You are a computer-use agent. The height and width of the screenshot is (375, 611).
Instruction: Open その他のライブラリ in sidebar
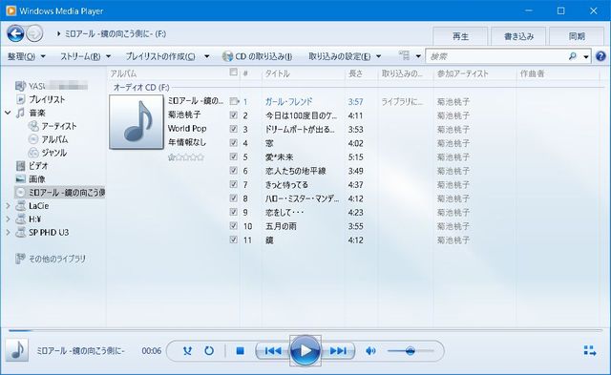point(57,259)
